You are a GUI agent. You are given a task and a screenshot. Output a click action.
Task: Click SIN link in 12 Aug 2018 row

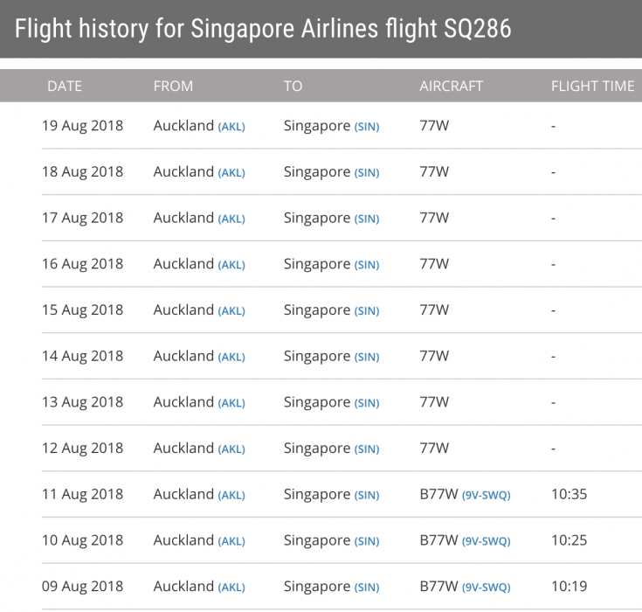click(367, 449)
